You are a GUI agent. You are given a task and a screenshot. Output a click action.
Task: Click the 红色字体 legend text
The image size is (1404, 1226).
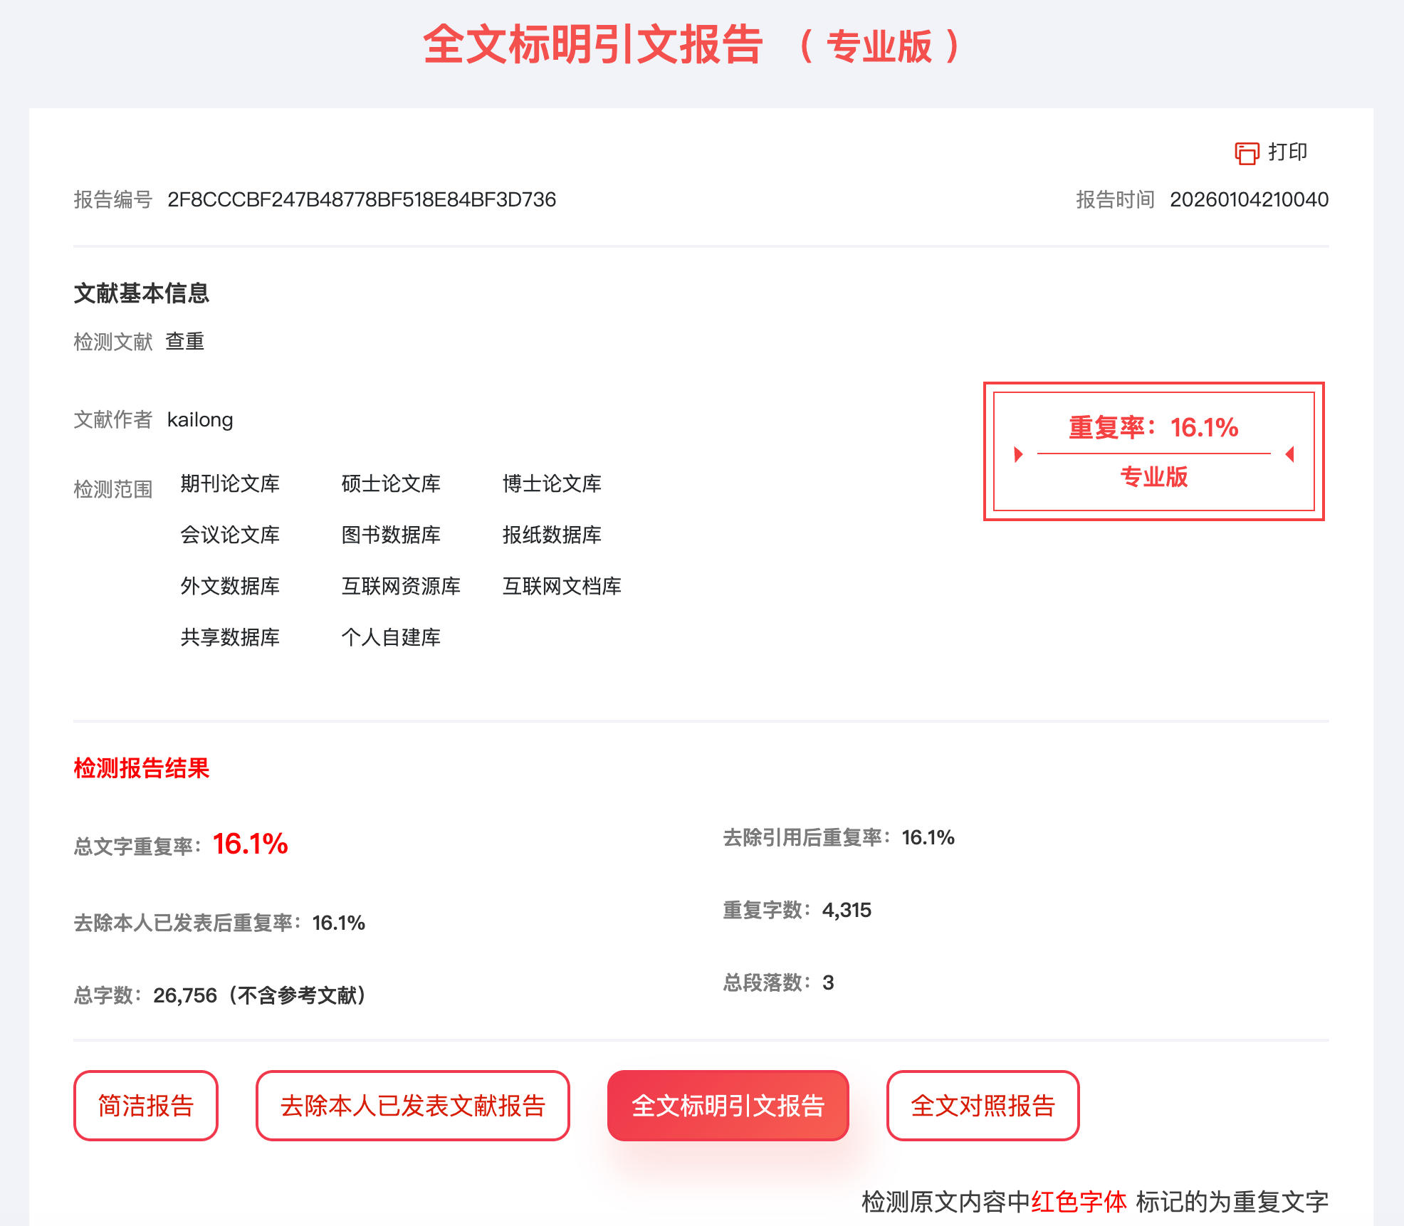pos(1079,1202)
